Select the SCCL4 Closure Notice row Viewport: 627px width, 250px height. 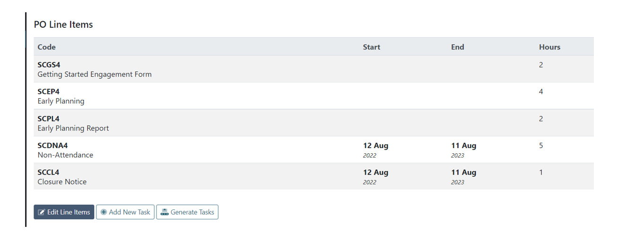313,176
